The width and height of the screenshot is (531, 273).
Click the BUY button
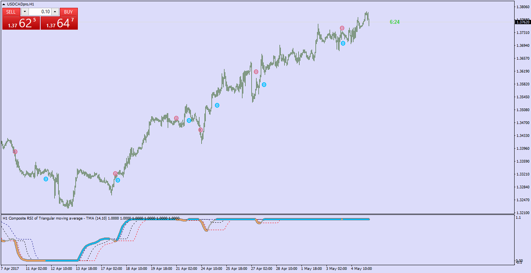click(x=68, y=12)
